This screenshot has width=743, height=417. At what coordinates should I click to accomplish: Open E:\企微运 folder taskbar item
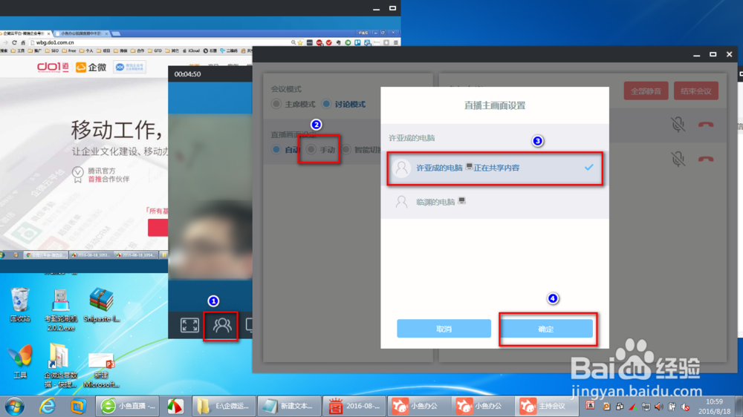coord(224,406)
